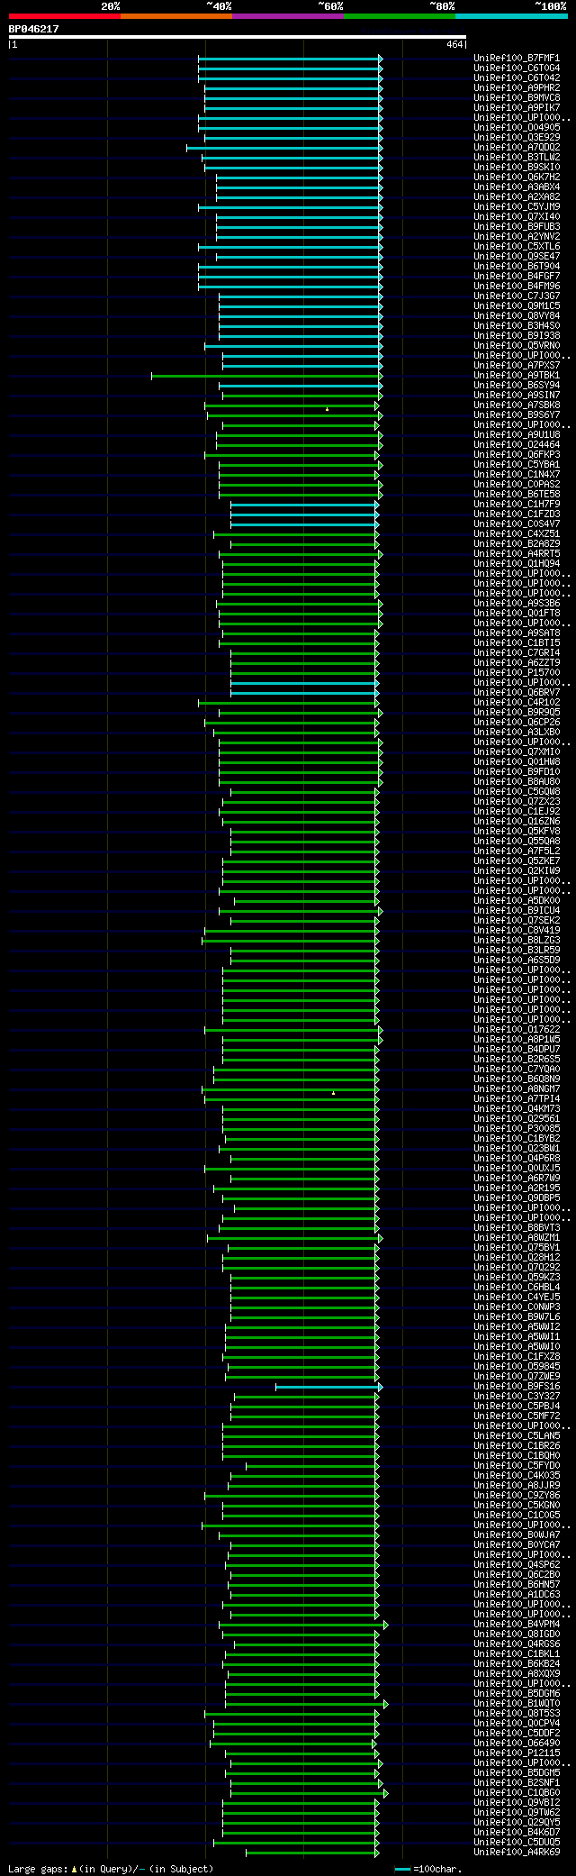Open hit UniRef100_O04905
Screen dimensions: 576x1876
[517, 128]
